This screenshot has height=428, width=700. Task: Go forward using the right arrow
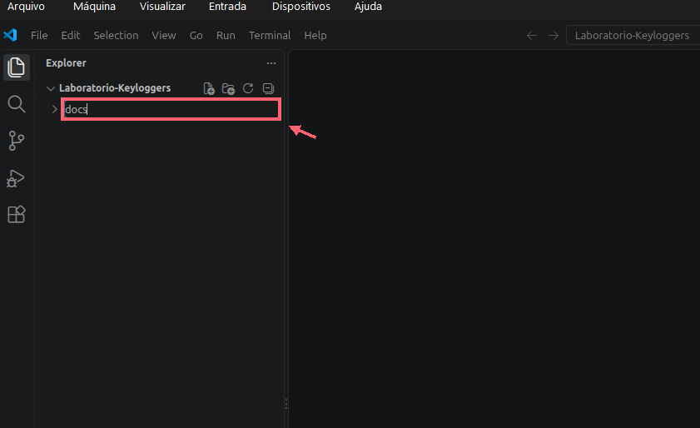[554, 35]
